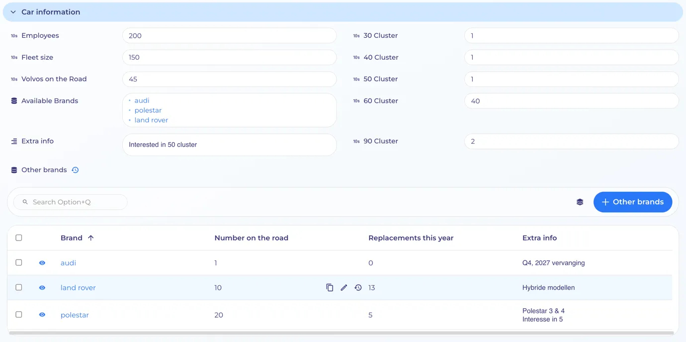The width and height of the screenshot is (686, 342).
Task: Click the Employees field showing 200
Action: click(229, 36)
